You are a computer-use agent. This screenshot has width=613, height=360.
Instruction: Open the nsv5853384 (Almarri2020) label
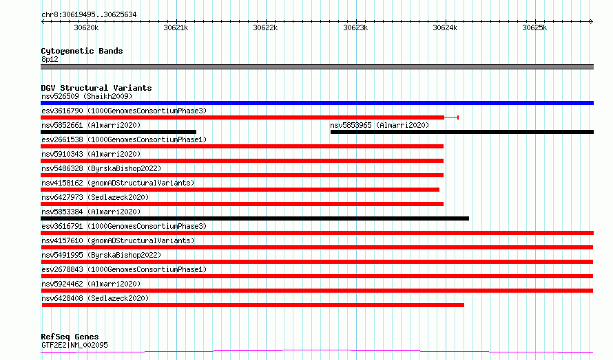[91, 212]
